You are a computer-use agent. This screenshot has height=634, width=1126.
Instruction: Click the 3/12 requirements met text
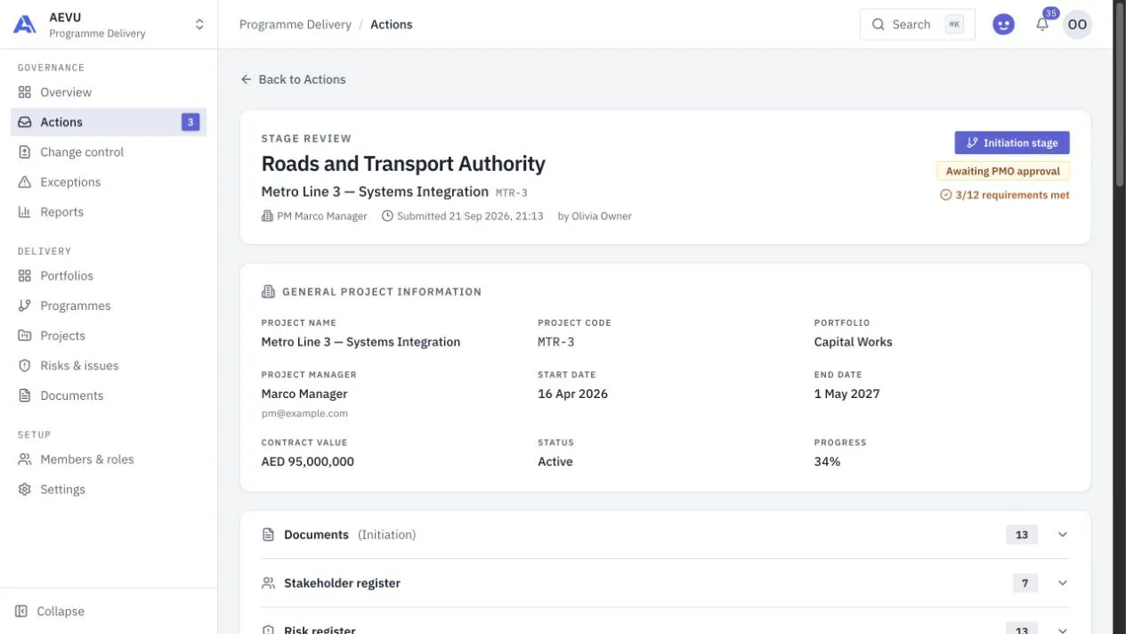point(1013,195)
